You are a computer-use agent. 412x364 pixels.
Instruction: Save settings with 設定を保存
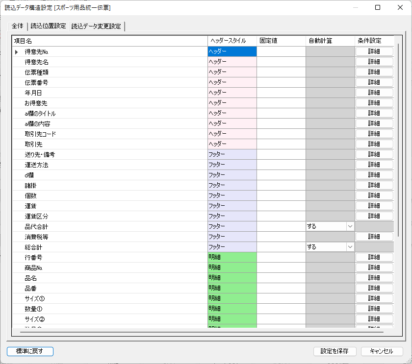click(x=335, y=351)
